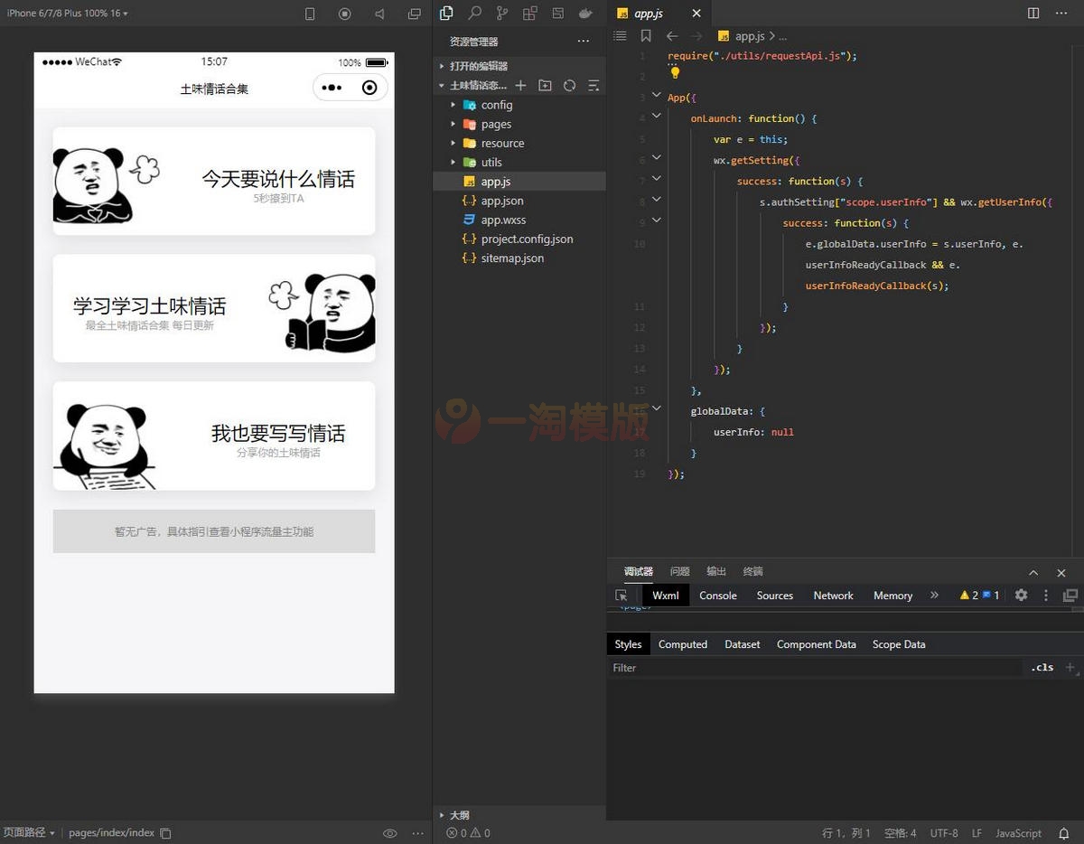
Task: Toggle the .cls class editor
Action: pos(1042,668)
